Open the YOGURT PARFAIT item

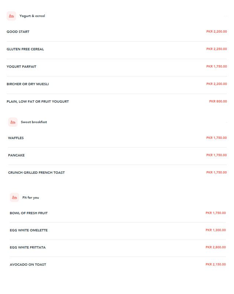coord(117,67)
